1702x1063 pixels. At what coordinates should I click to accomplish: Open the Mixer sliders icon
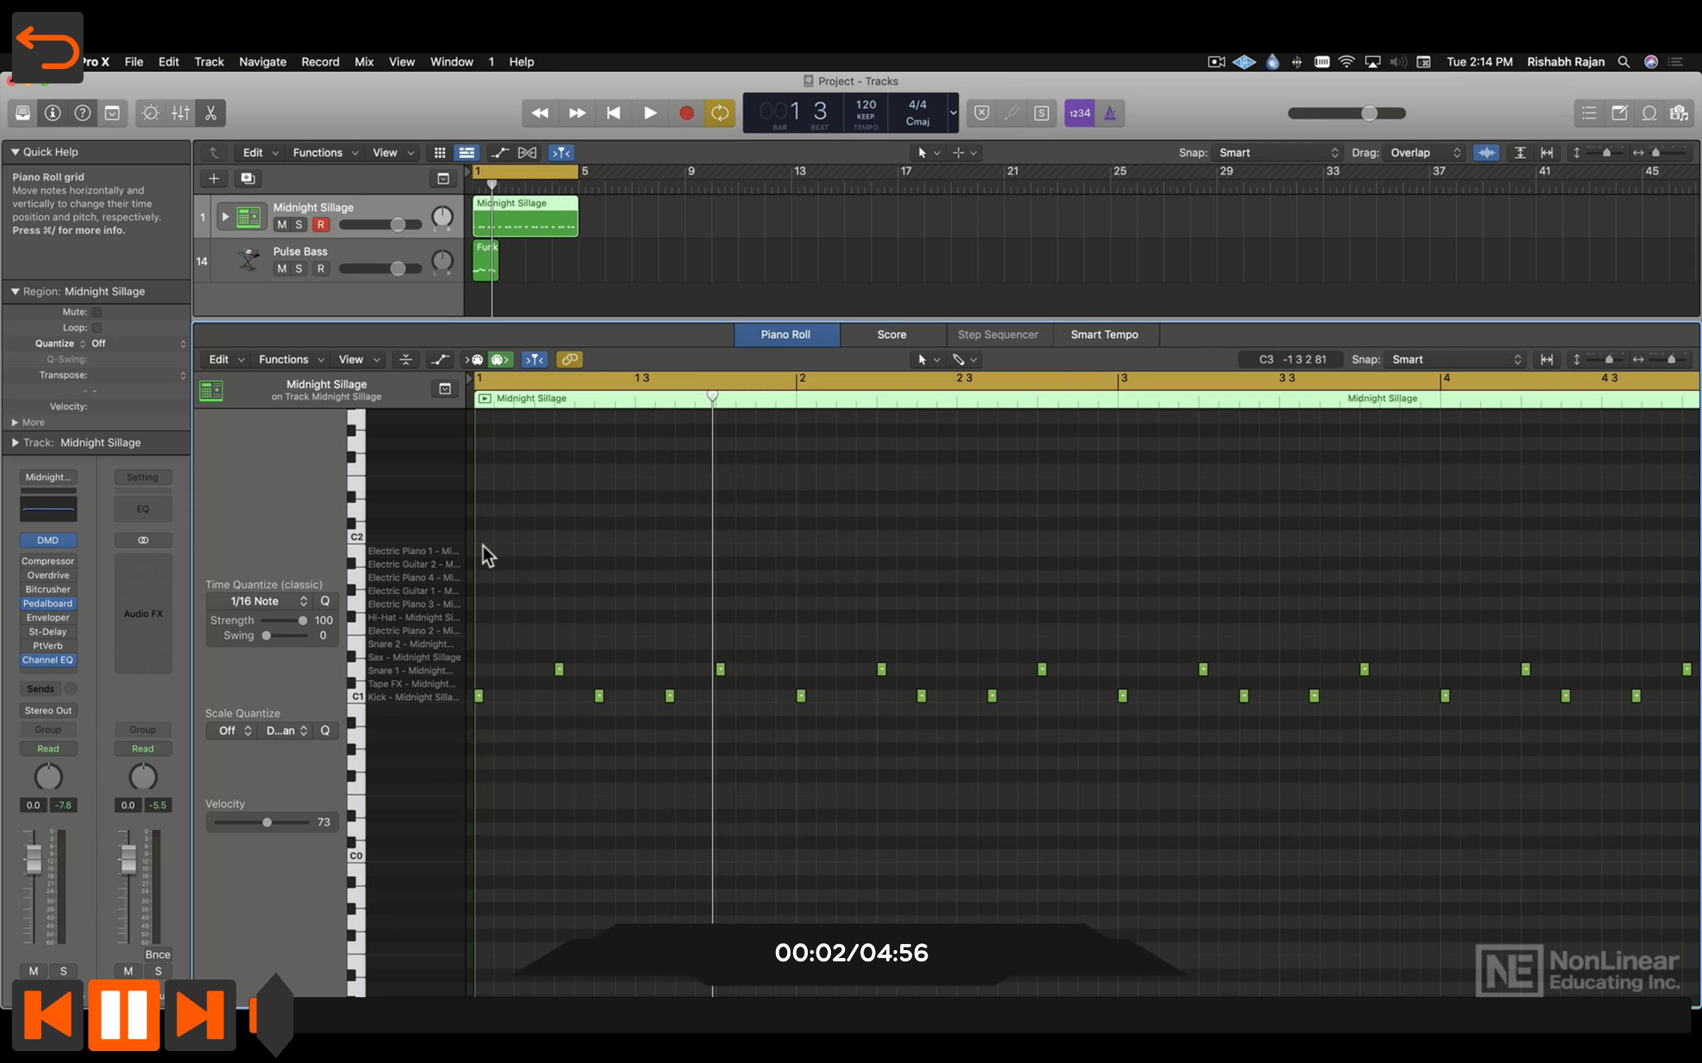click(181, 113)
